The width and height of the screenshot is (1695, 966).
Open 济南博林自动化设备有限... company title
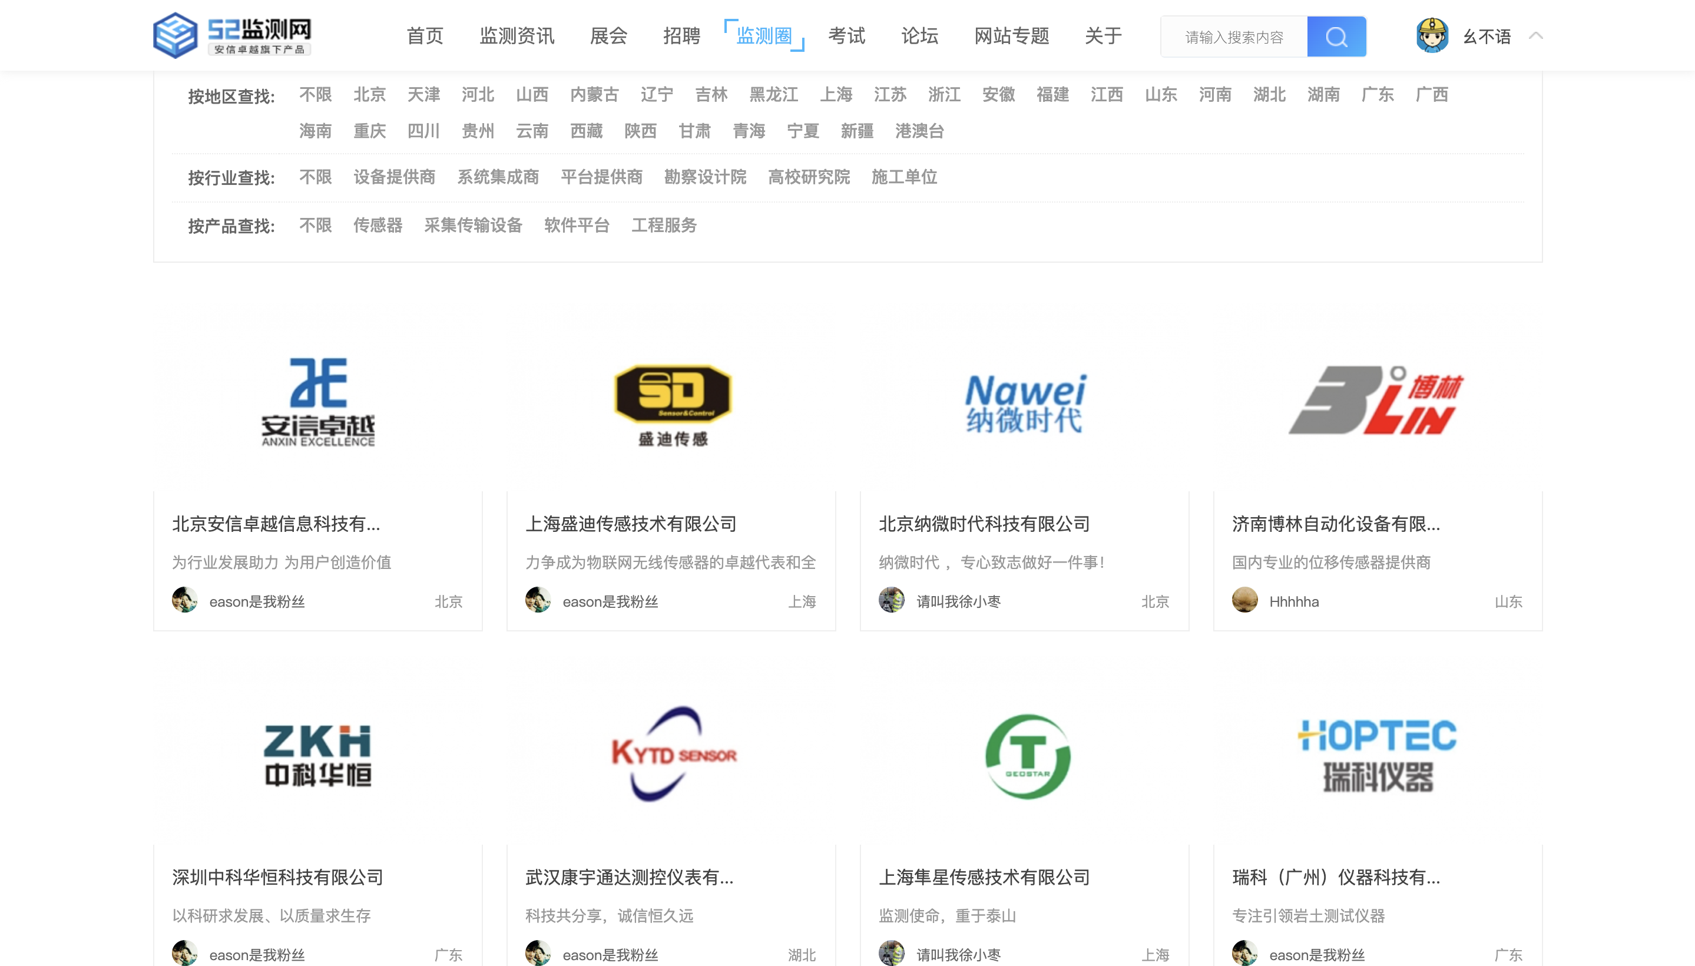tap(1336, 524)
